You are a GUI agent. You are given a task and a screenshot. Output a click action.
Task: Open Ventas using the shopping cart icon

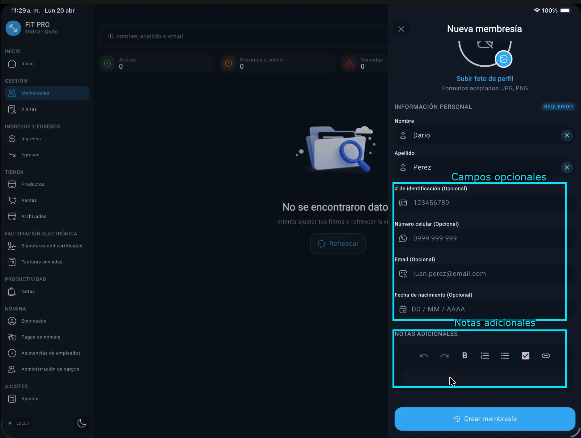click(x=12, y=200)
